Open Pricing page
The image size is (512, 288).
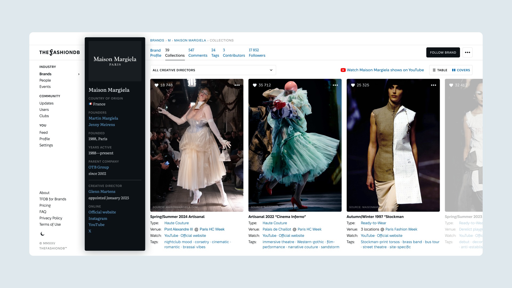pos(45,205)
